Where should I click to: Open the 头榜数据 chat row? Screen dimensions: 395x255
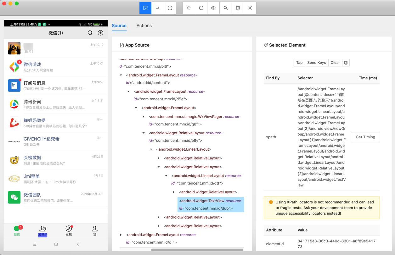(56, 160)
